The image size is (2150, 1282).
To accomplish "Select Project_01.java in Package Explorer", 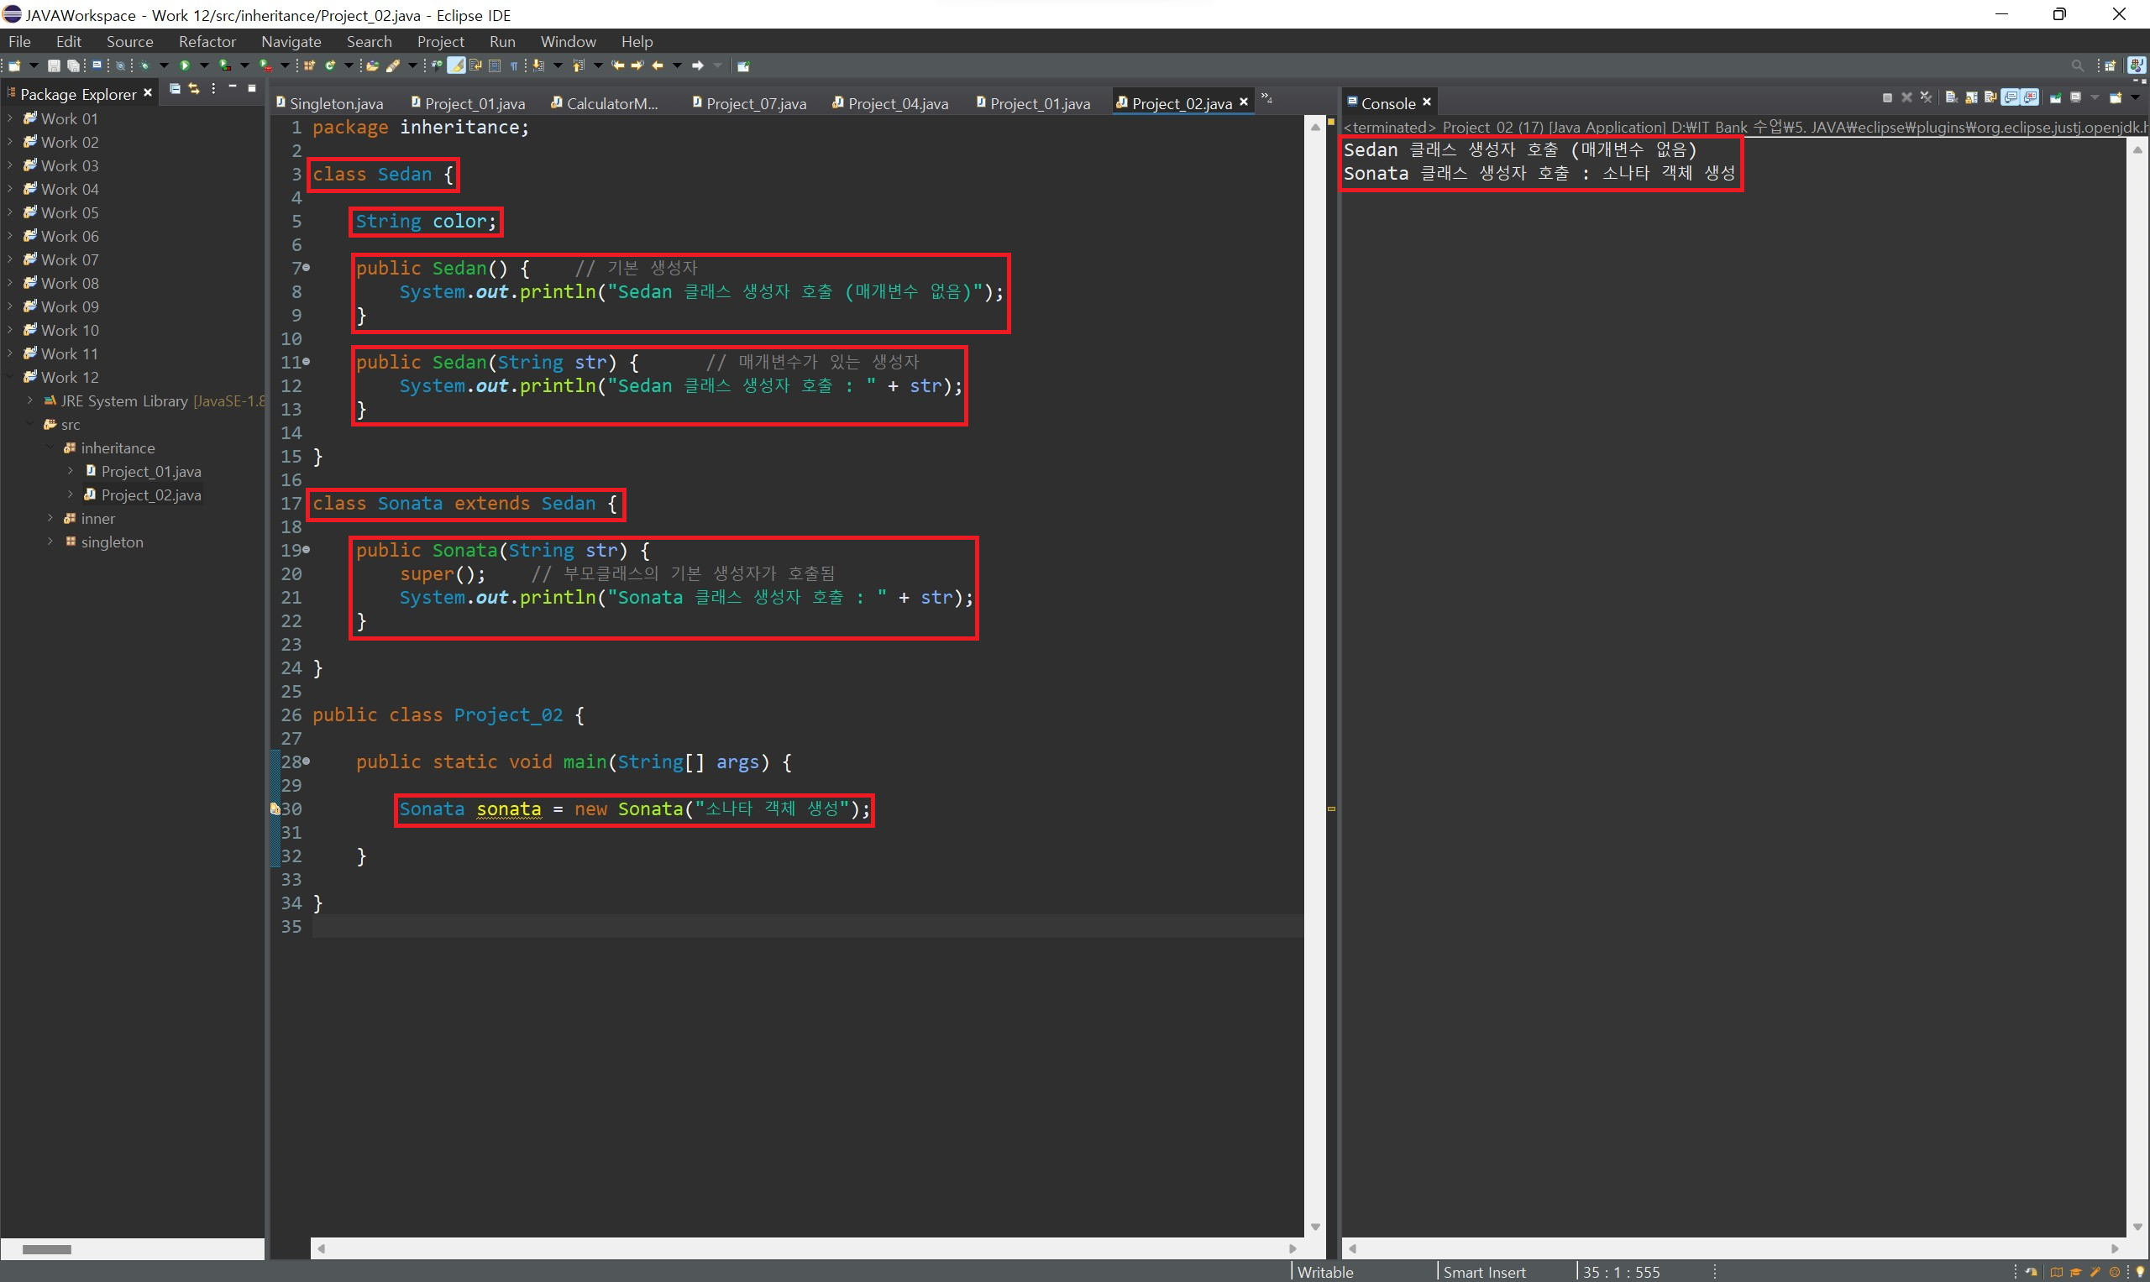I will [150, 472].
